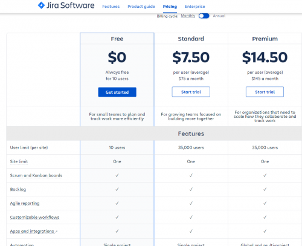Click the Backlog feature label
The width and height of the screenshot is (302, 246).
click(x=18, y=189)
